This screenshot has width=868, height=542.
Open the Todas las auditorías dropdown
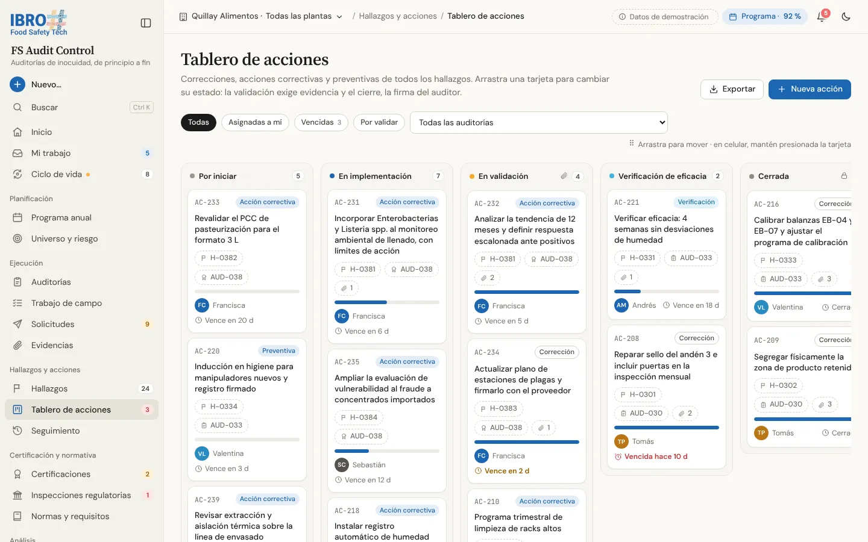[x=539, y=122]
